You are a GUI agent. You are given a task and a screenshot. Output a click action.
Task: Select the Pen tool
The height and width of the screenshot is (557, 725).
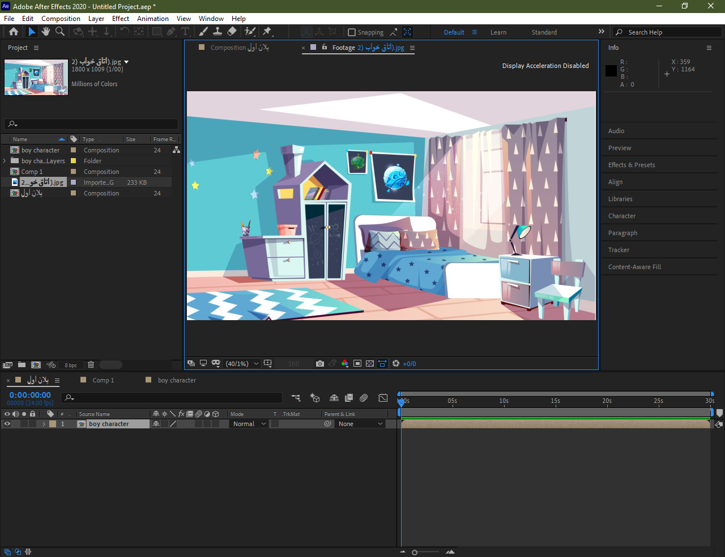(x=171, y=32)
